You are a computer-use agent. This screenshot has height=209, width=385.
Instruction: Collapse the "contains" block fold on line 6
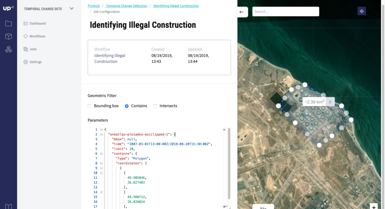tap(101, 154)
